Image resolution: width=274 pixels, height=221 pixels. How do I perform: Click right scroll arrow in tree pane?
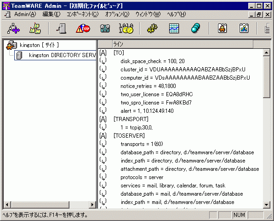pyautogui.click(x=92, y=204)
